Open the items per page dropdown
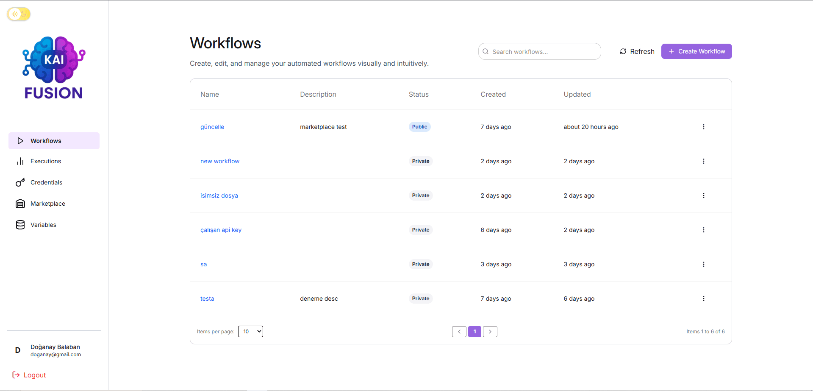The width and height of the screenshot is (813, 391). 250,331
